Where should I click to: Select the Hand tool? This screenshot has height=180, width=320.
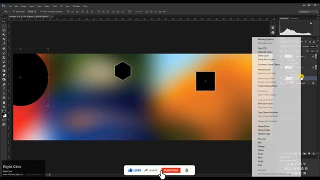click(x=4, y=102)
